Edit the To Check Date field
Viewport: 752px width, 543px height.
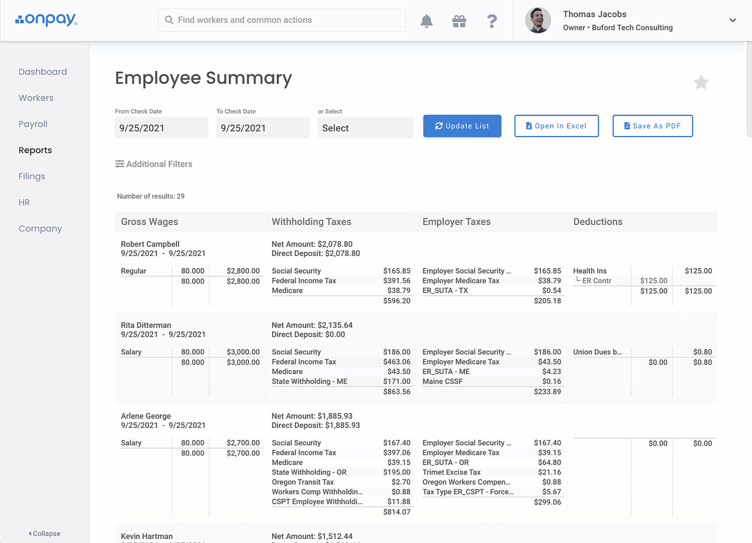pos(263,128)
